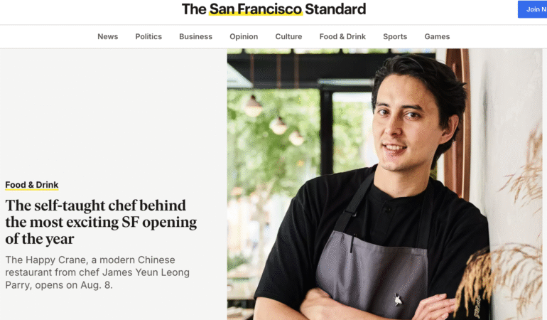Navigate to the Culture section

[288, 36]
